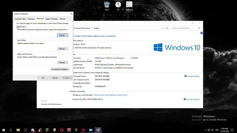Open taskbar search magnifier
Viewport: 237px width, 133px height.
(11, 130)
